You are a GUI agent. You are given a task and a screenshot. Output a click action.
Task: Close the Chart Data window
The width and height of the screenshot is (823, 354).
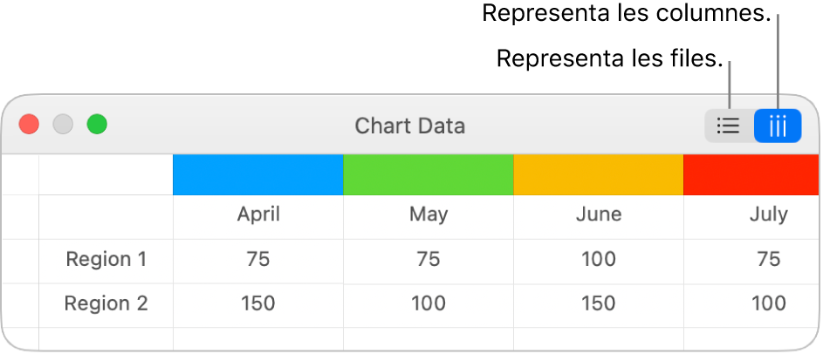[x=30, y=125]
